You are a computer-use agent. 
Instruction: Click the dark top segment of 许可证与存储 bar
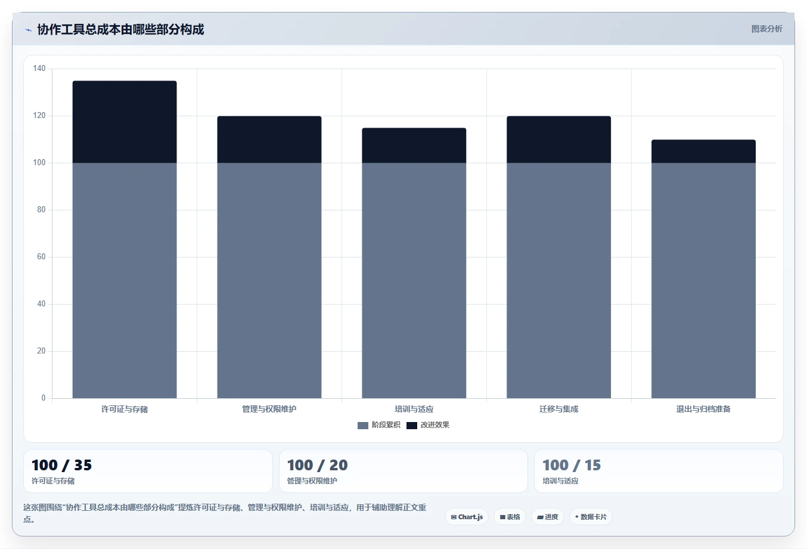click(x=125, y=122)
